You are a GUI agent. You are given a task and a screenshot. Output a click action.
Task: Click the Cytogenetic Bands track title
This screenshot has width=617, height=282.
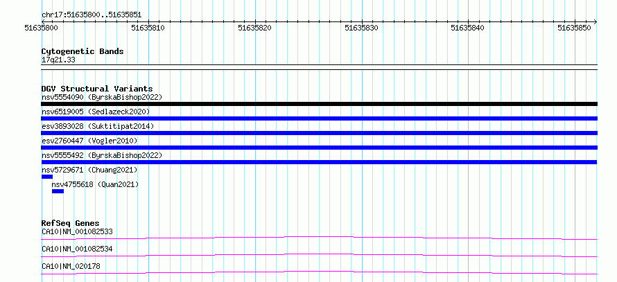point(82,51)
